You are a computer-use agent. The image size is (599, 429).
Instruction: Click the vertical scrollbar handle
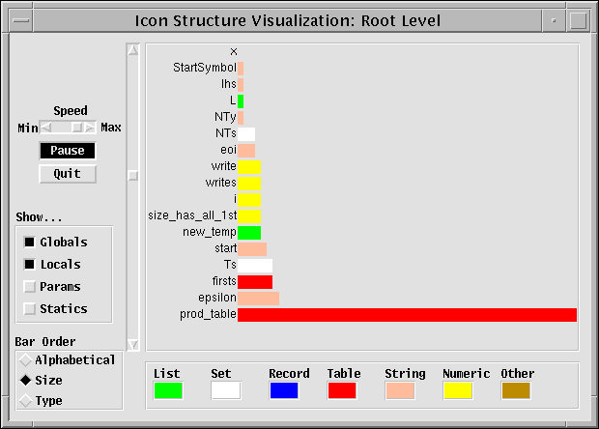click(133, 176)
